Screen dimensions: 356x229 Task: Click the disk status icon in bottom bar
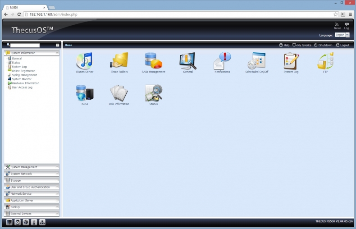(x=18, y=222)
